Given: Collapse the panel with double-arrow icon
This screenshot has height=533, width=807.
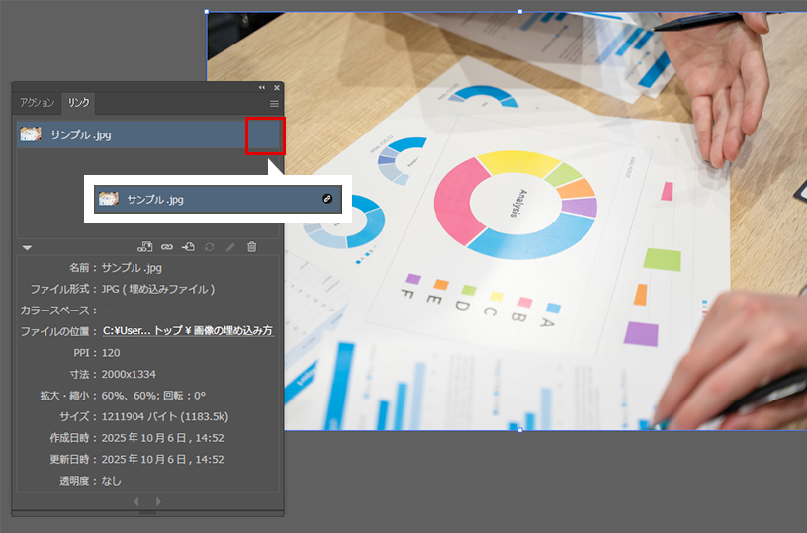Looking at the screenshot, I should click(x=262, y=87).
